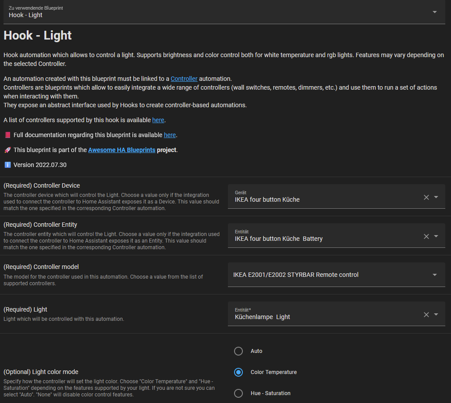Click the 'Küchenlampe Light' entity field
This screenshot has height=403, width=451.
click(336, 314)
